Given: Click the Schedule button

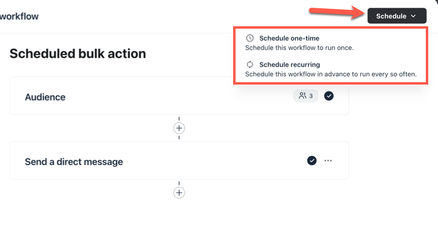Looking at the screenshot, I should 391,16.
